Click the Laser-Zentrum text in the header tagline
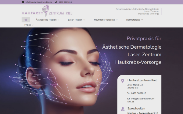This screenshot has width=183, height=114. (x=151, y=12)
